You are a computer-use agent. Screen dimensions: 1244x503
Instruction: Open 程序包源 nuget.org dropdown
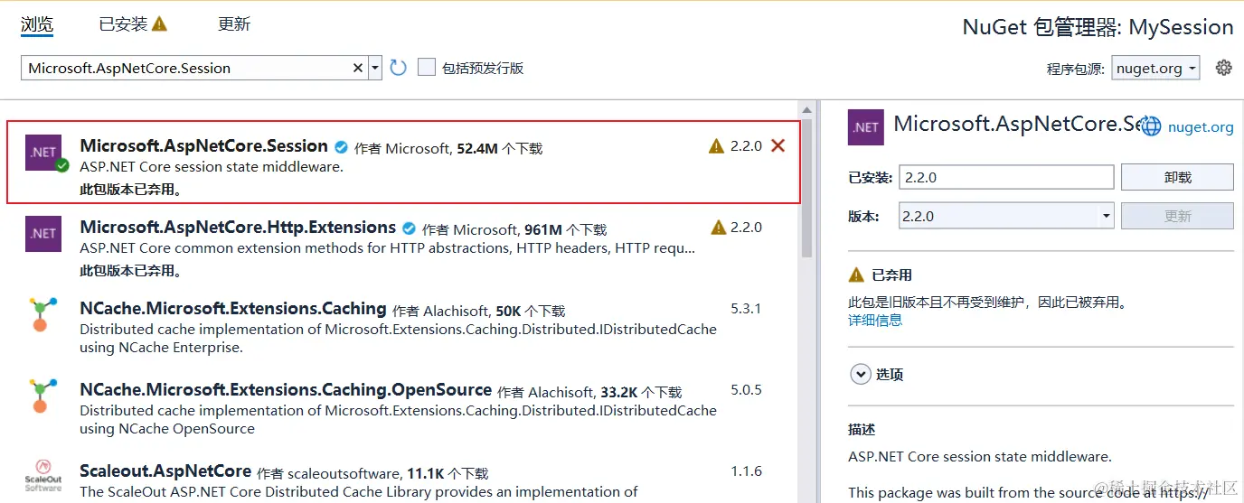(1155, 68)
